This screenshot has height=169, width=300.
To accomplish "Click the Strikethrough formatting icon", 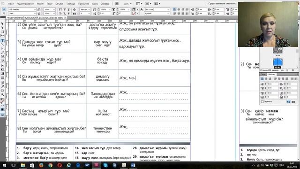I will tap(69, 14).
